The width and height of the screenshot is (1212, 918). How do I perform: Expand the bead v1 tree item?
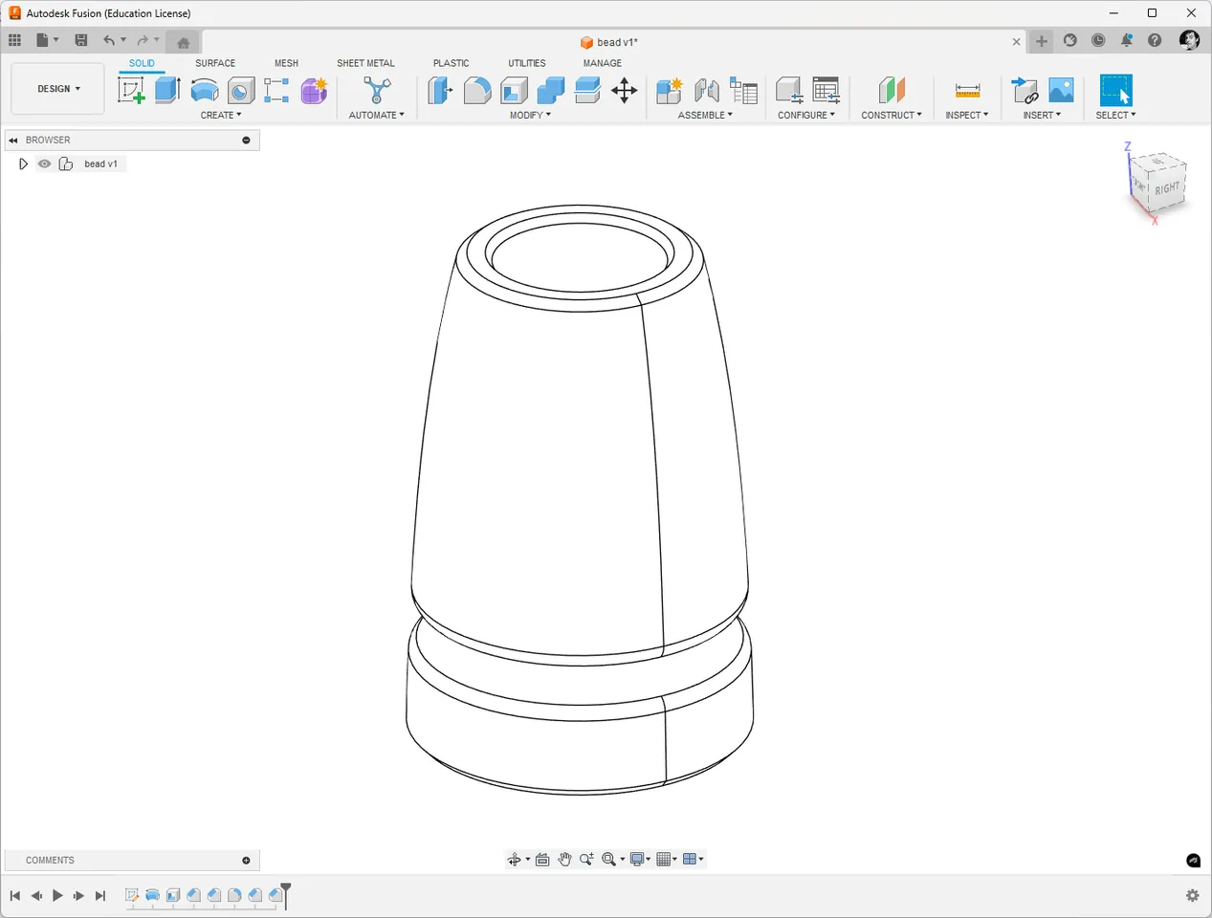point(23,164)
